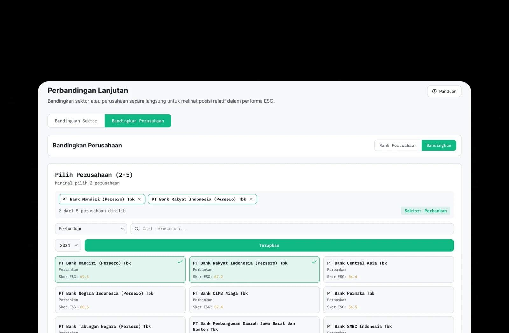Click the checkmark on PT Bank Mandiri card
The image size is (509, 333).
(180, 262)
